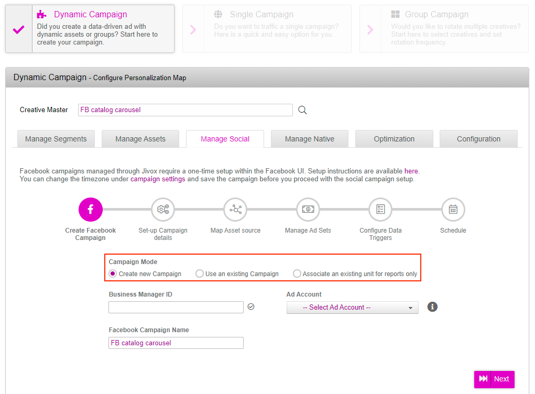
Task: Open the Manage Ad Sets money icon
Action: 308,210
